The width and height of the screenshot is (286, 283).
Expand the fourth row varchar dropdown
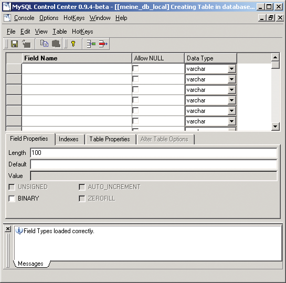(x=231, y=100)
